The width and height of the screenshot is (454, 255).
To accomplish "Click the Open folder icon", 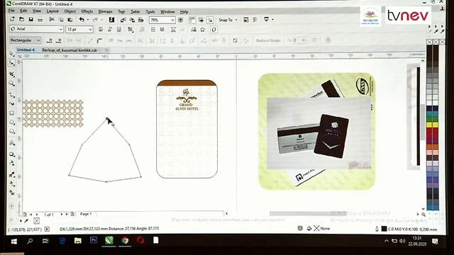I will pos(21,19).
